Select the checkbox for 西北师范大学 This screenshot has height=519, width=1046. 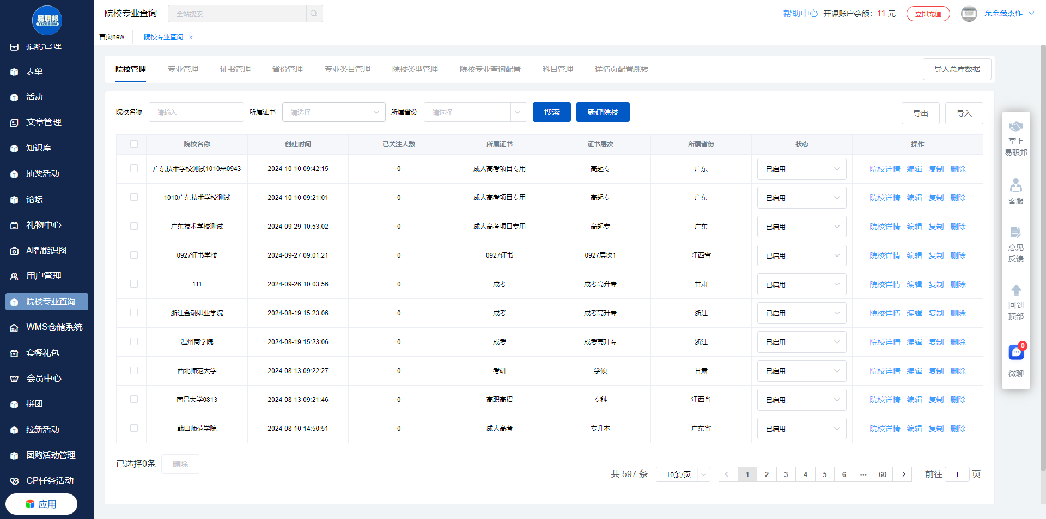(x=134, y=370)
